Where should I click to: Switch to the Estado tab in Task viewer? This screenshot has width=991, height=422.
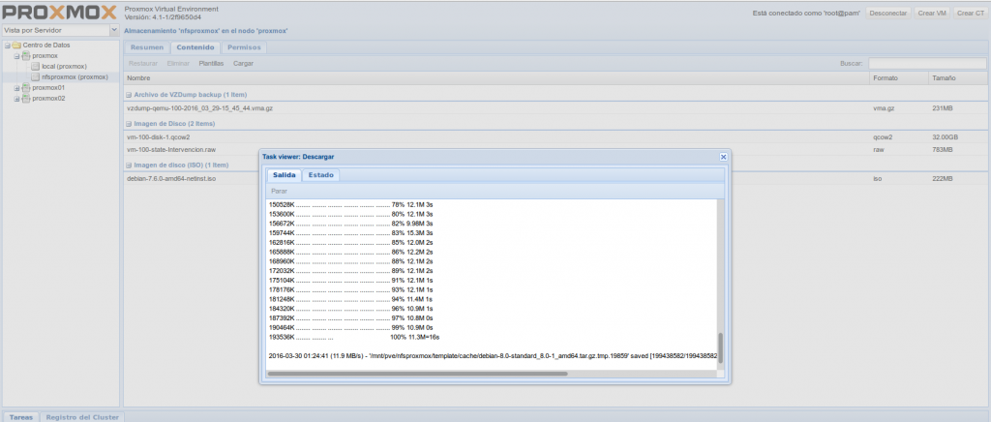(320, 175)
